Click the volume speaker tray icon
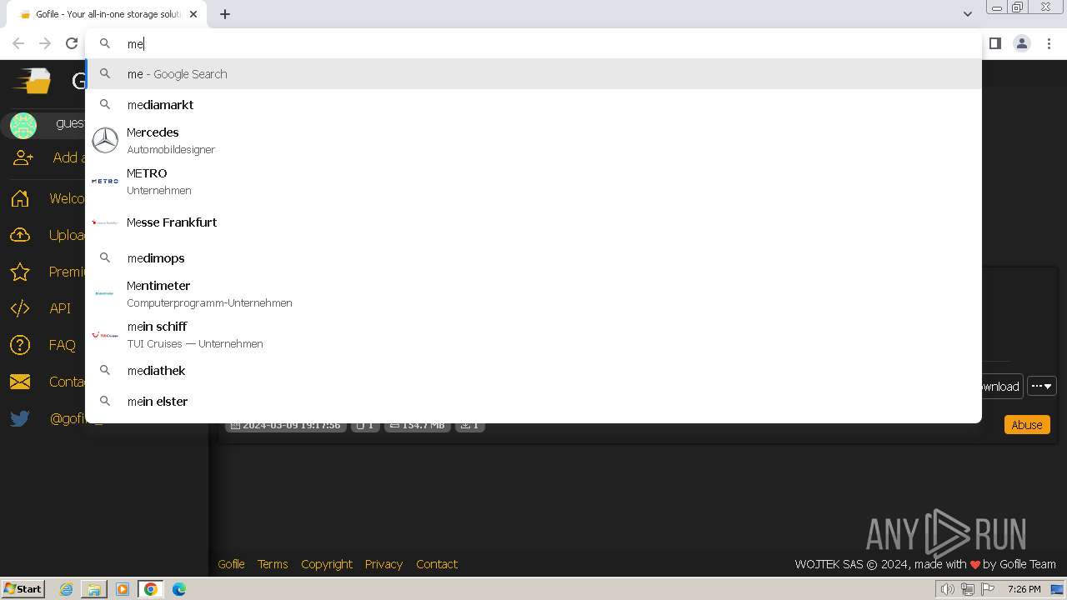1067x600 pixels. point(947,589)
